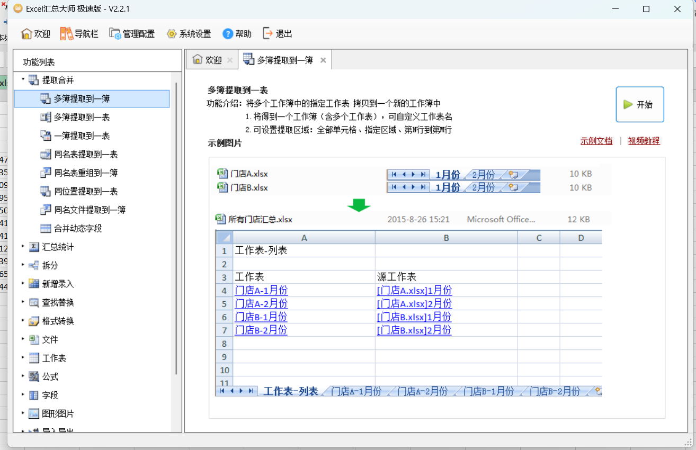Click the 格式转换 category icon

pos(34,321)
